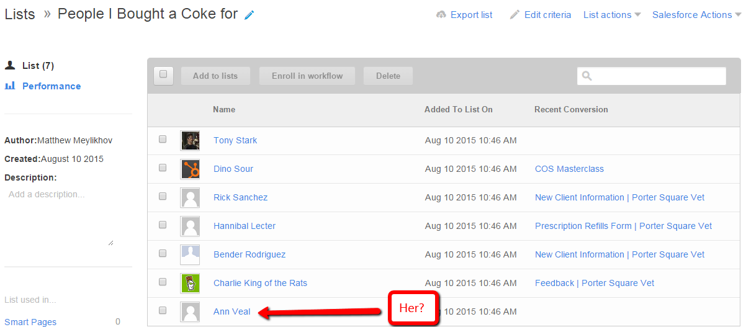Click the Export list cloud icon
The image size is (746, 327).
point(441,15)
